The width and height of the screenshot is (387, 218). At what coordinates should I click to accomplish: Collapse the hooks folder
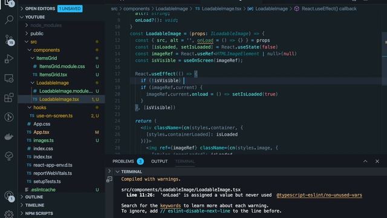30,108
